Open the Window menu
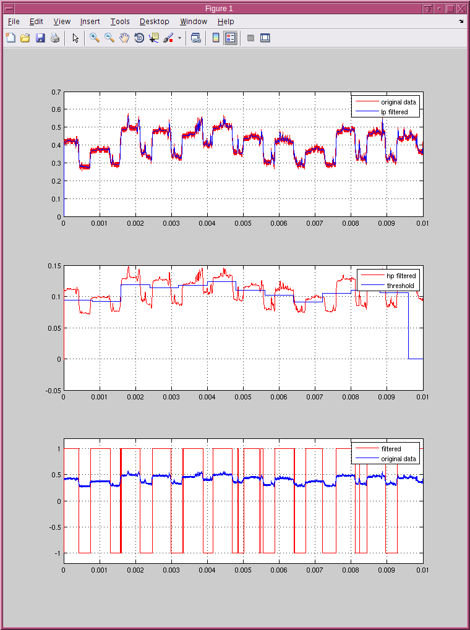The image size is (470, 630). point(194,22)
